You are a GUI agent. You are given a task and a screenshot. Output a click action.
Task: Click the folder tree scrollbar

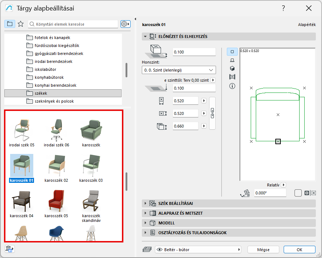click(126, 70)
